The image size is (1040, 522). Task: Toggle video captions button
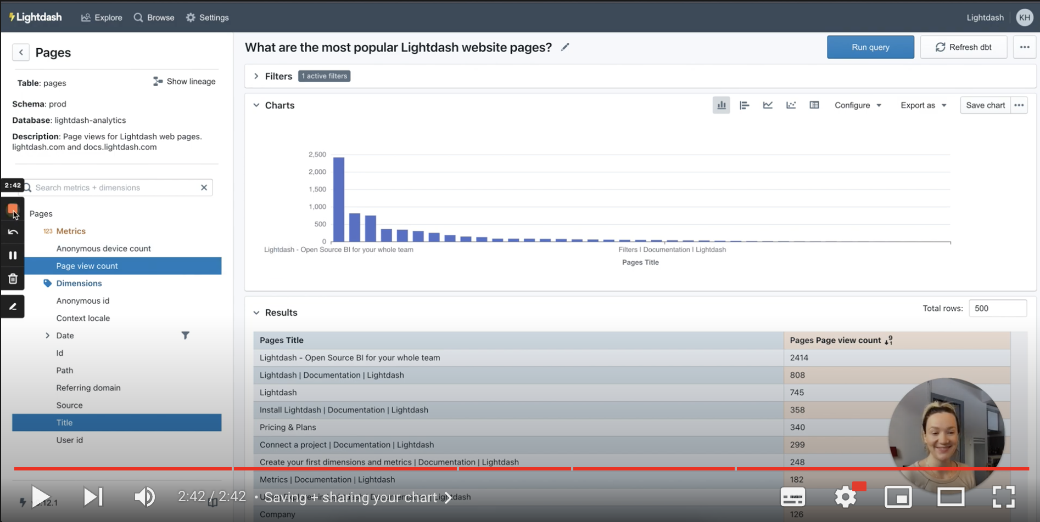coord(792,497)
